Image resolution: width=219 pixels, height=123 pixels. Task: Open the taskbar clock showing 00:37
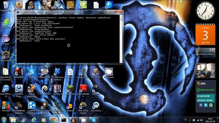pos(210,120)
